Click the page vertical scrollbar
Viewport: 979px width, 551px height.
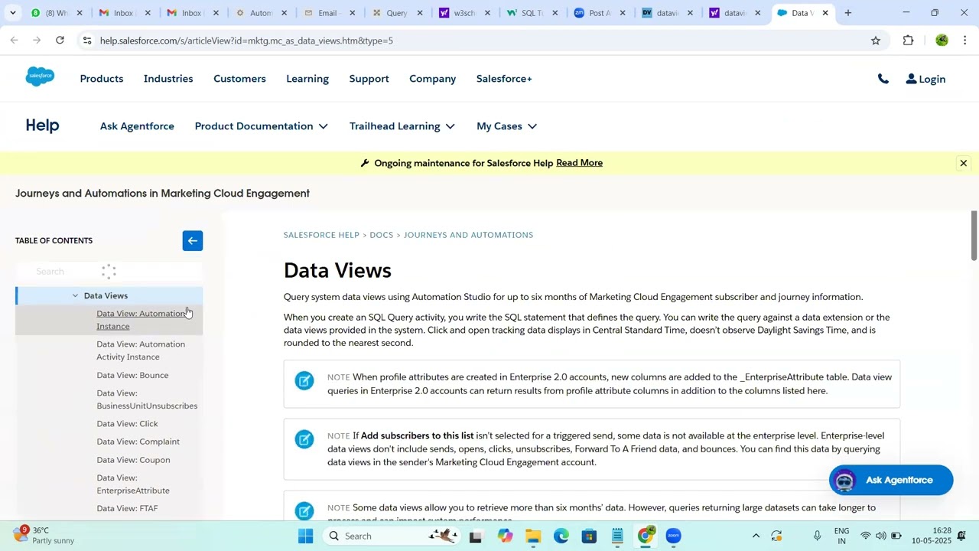[x=974, y=236]
